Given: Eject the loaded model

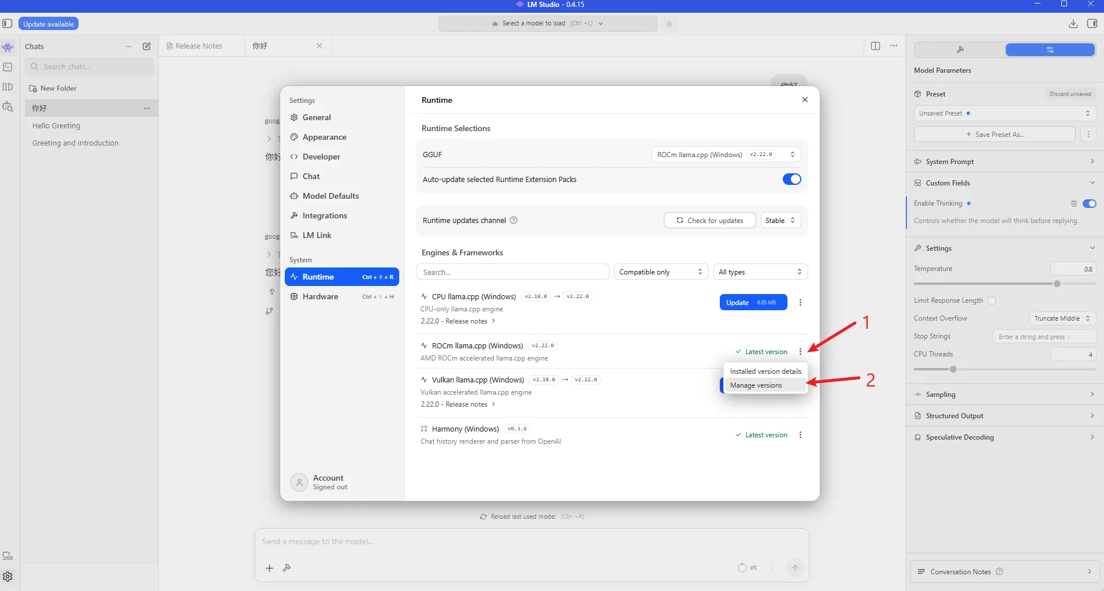Looking at the screenshot, I should (x=669, y=24).
